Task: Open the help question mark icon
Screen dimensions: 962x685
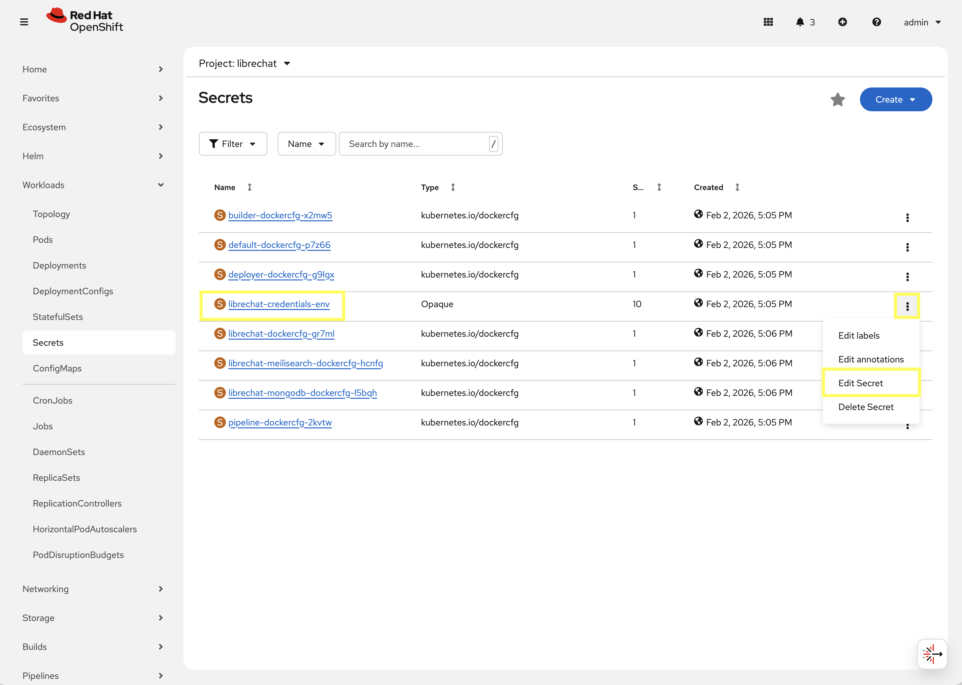Action: point(876,22)
